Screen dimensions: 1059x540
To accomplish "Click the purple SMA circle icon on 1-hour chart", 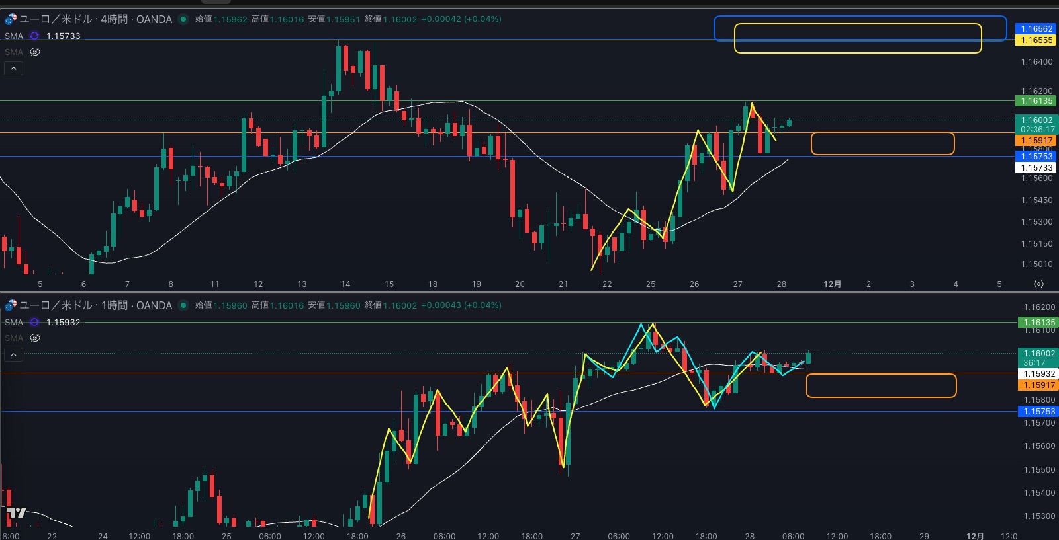I will (x=34, y=322).
